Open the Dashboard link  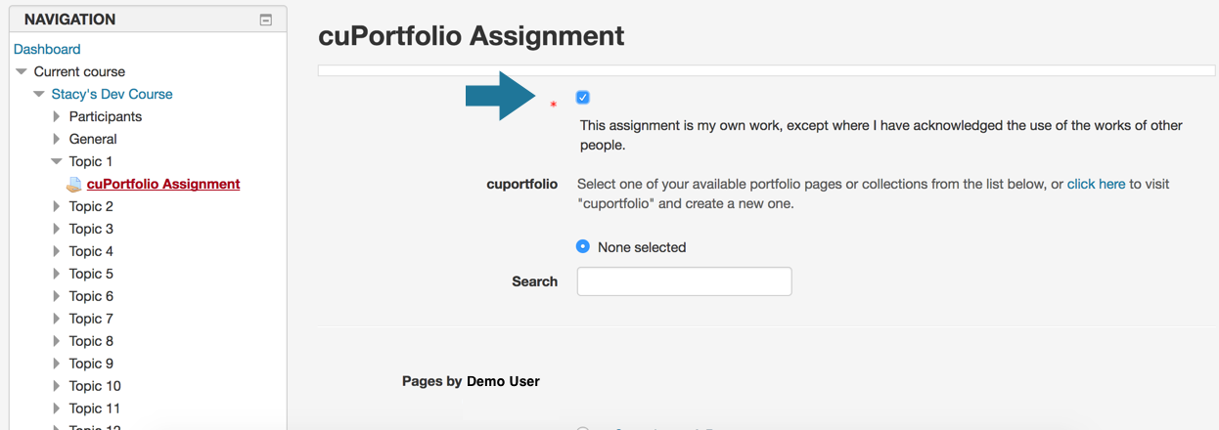[47, 49]
